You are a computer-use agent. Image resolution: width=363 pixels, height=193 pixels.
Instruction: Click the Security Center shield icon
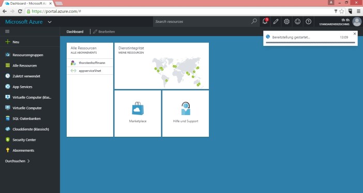[x=8, y=140]
